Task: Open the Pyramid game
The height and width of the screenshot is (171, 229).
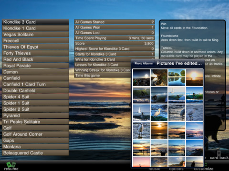Action: pos(35,115)
